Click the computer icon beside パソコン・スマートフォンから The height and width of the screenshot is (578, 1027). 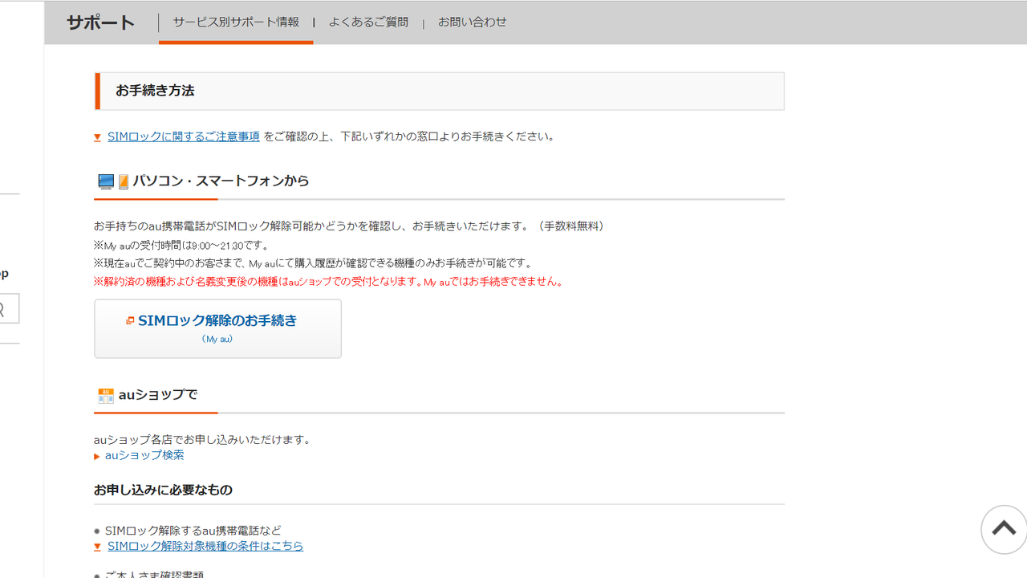(106, 181)
